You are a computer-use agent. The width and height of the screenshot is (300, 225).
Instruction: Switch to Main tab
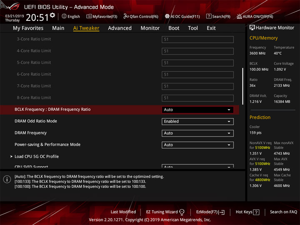[58, 28]
